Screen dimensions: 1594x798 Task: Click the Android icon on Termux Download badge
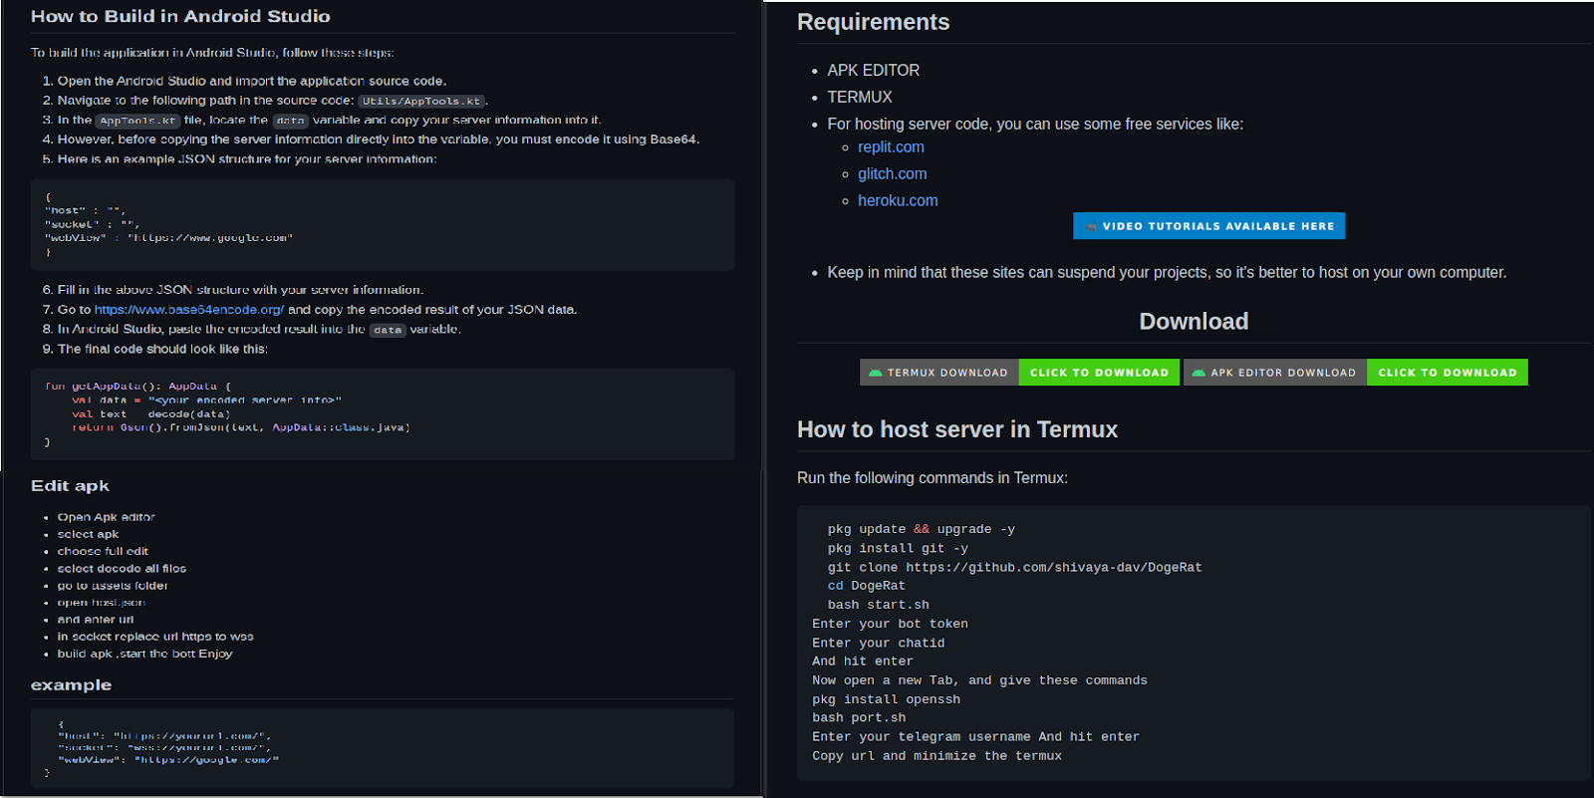(x=875, y=373)
